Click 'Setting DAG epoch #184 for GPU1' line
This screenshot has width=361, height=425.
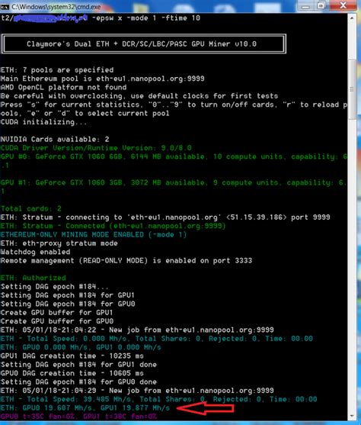[68, 295]
